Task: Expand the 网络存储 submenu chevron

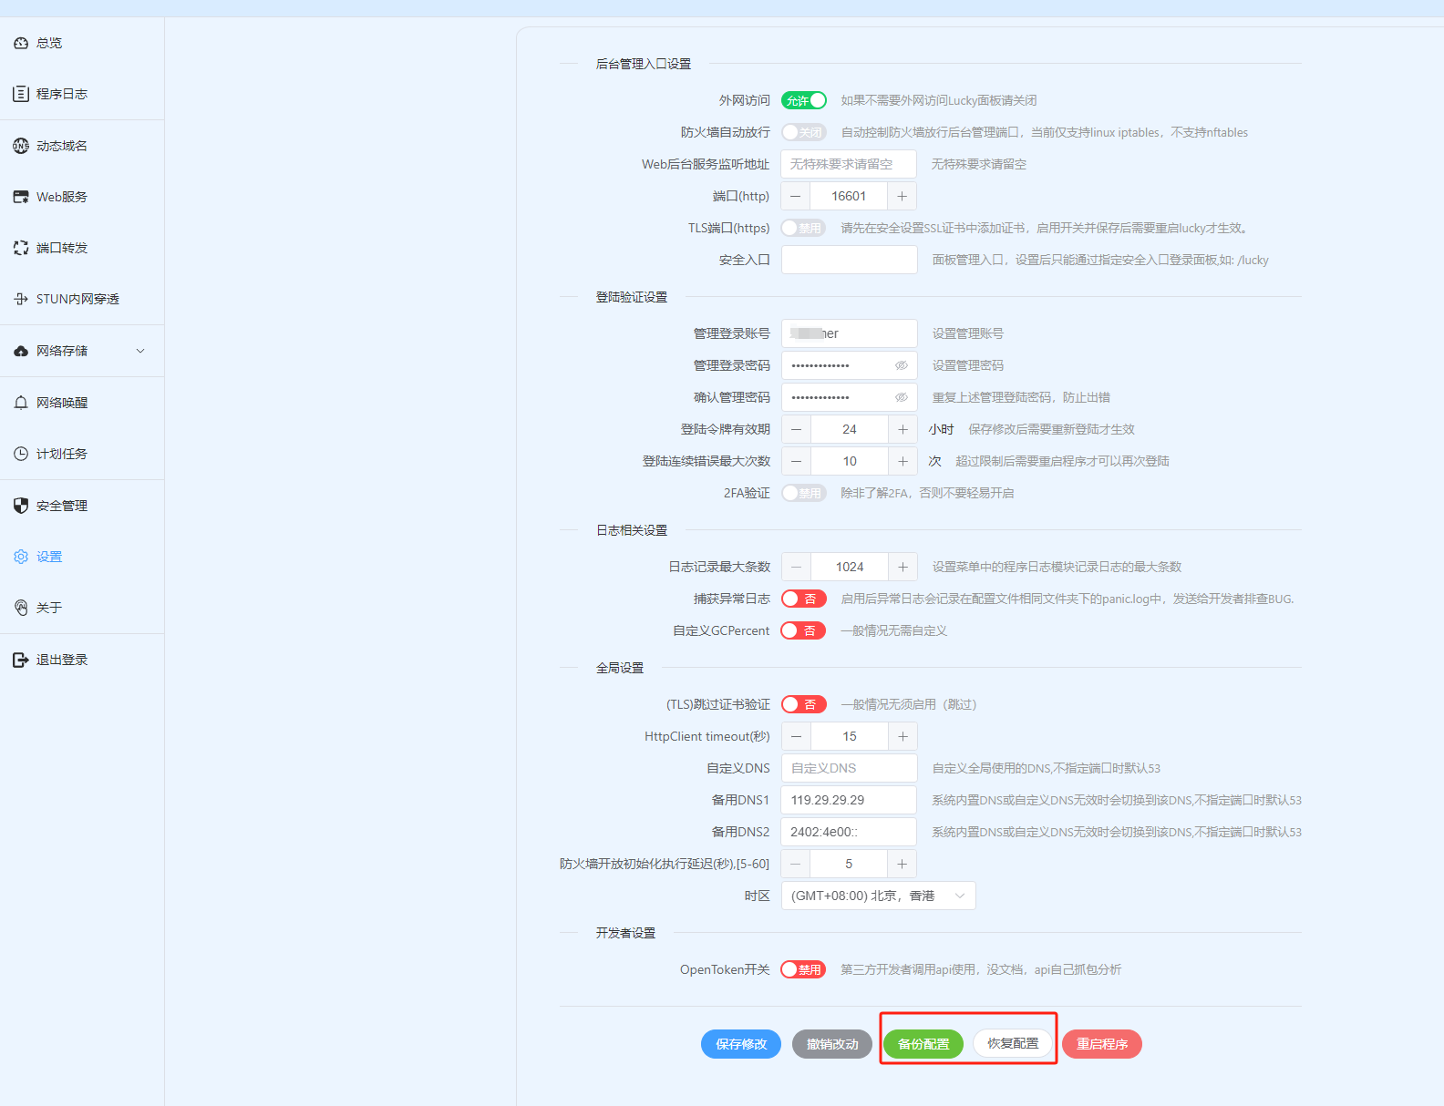Action: click(x=140, y=351)
